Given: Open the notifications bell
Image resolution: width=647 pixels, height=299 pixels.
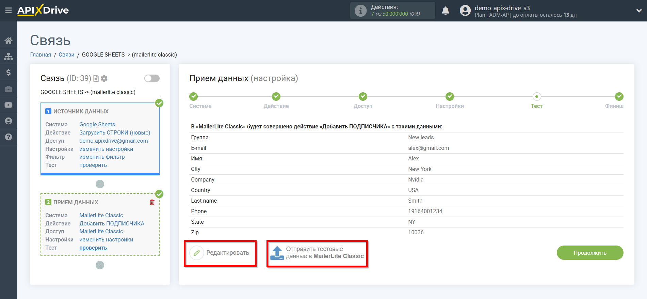Looking at the screenshot, I should point(446,11).
